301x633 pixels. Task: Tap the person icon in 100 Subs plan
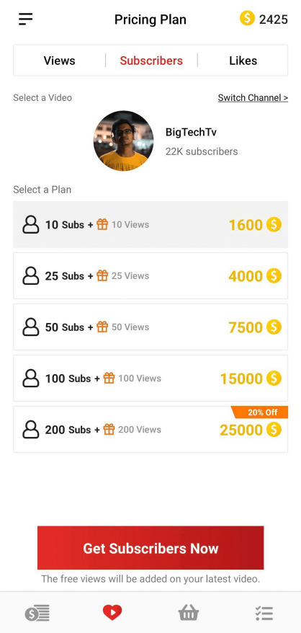[x=31, y=379]
